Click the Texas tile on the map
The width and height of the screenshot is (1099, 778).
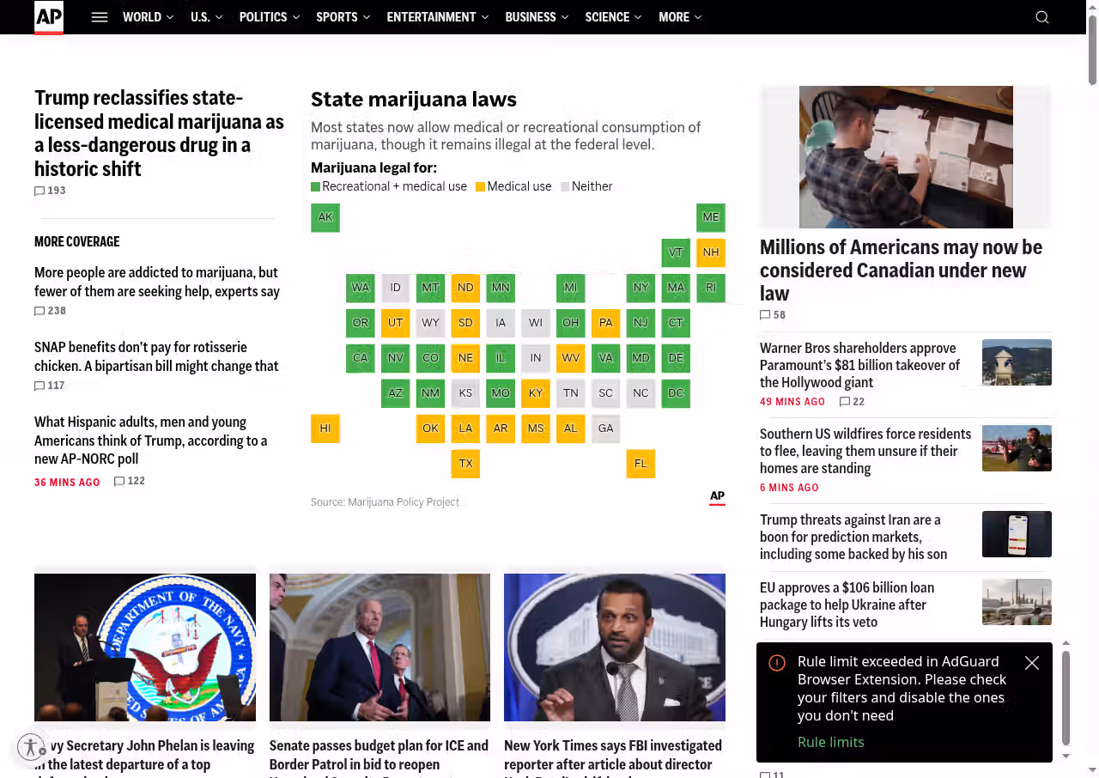pyautogui.click(x=465, y=464)
